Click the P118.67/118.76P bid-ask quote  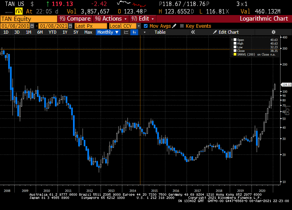coord(184,4)
